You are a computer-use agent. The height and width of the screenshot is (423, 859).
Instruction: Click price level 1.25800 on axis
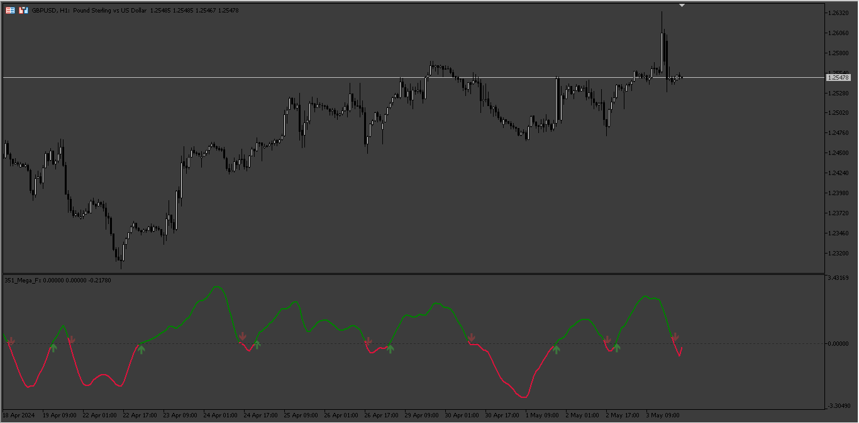pyautogui.click(x=838, y=53)
